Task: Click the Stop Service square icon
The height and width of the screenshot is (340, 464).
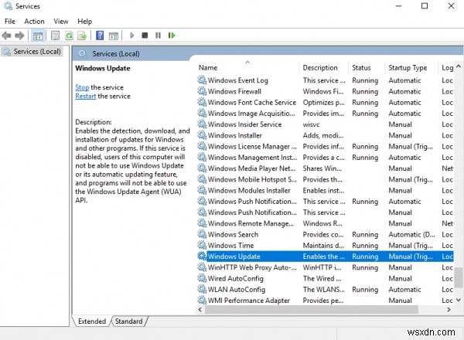Action: [145, 36]
